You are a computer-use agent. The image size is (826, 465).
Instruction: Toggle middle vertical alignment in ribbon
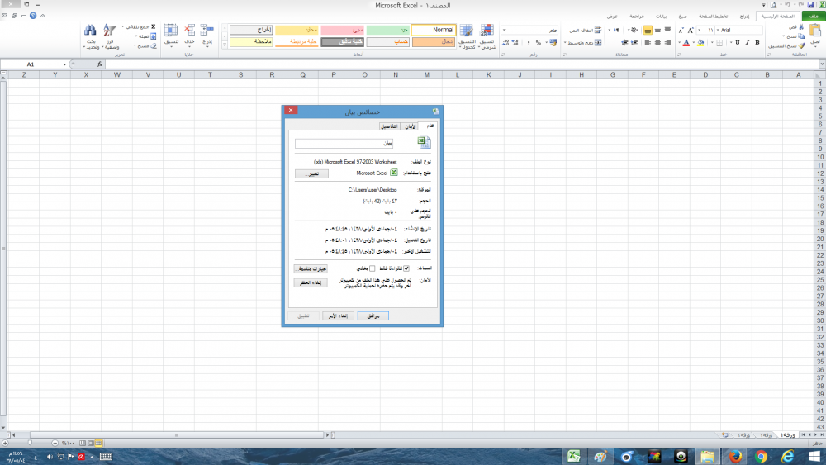click(657, 31)
